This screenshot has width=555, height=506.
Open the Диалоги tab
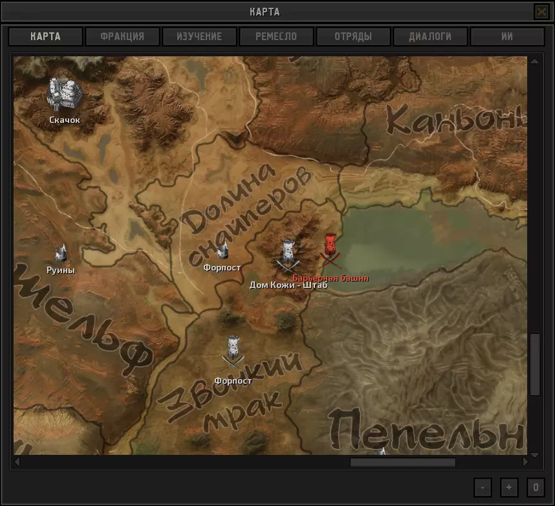430,36
